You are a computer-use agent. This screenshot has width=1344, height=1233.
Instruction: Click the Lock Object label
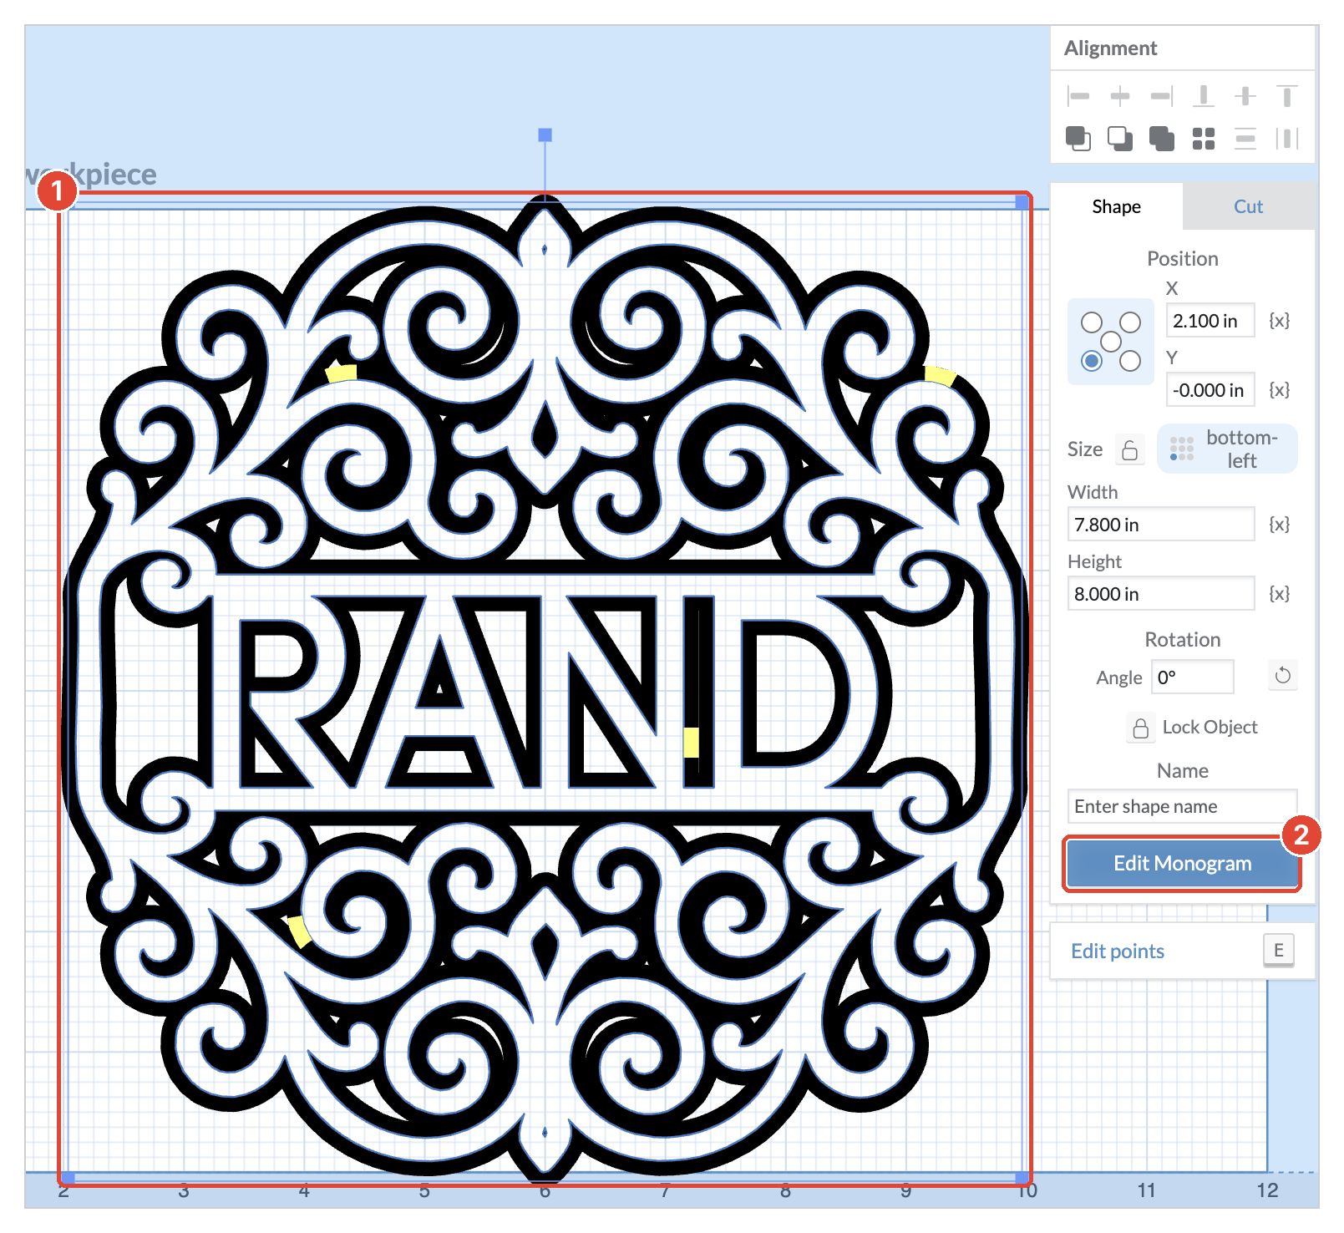click(x=1210, y=728)
